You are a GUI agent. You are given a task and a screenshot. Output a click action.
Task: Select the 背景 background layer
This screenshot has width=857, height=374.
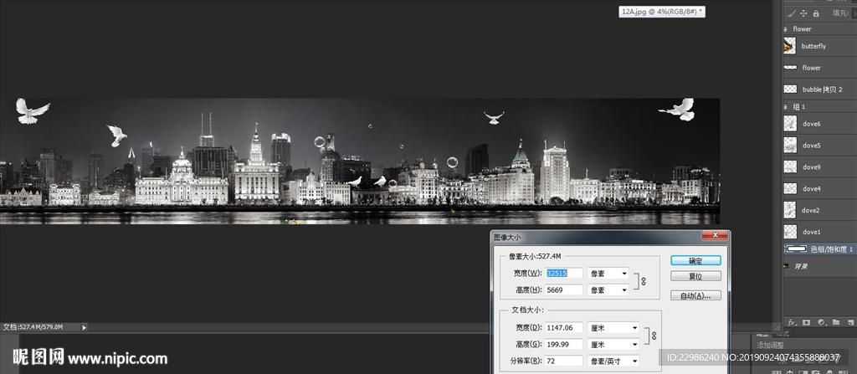tap(820, 266)
